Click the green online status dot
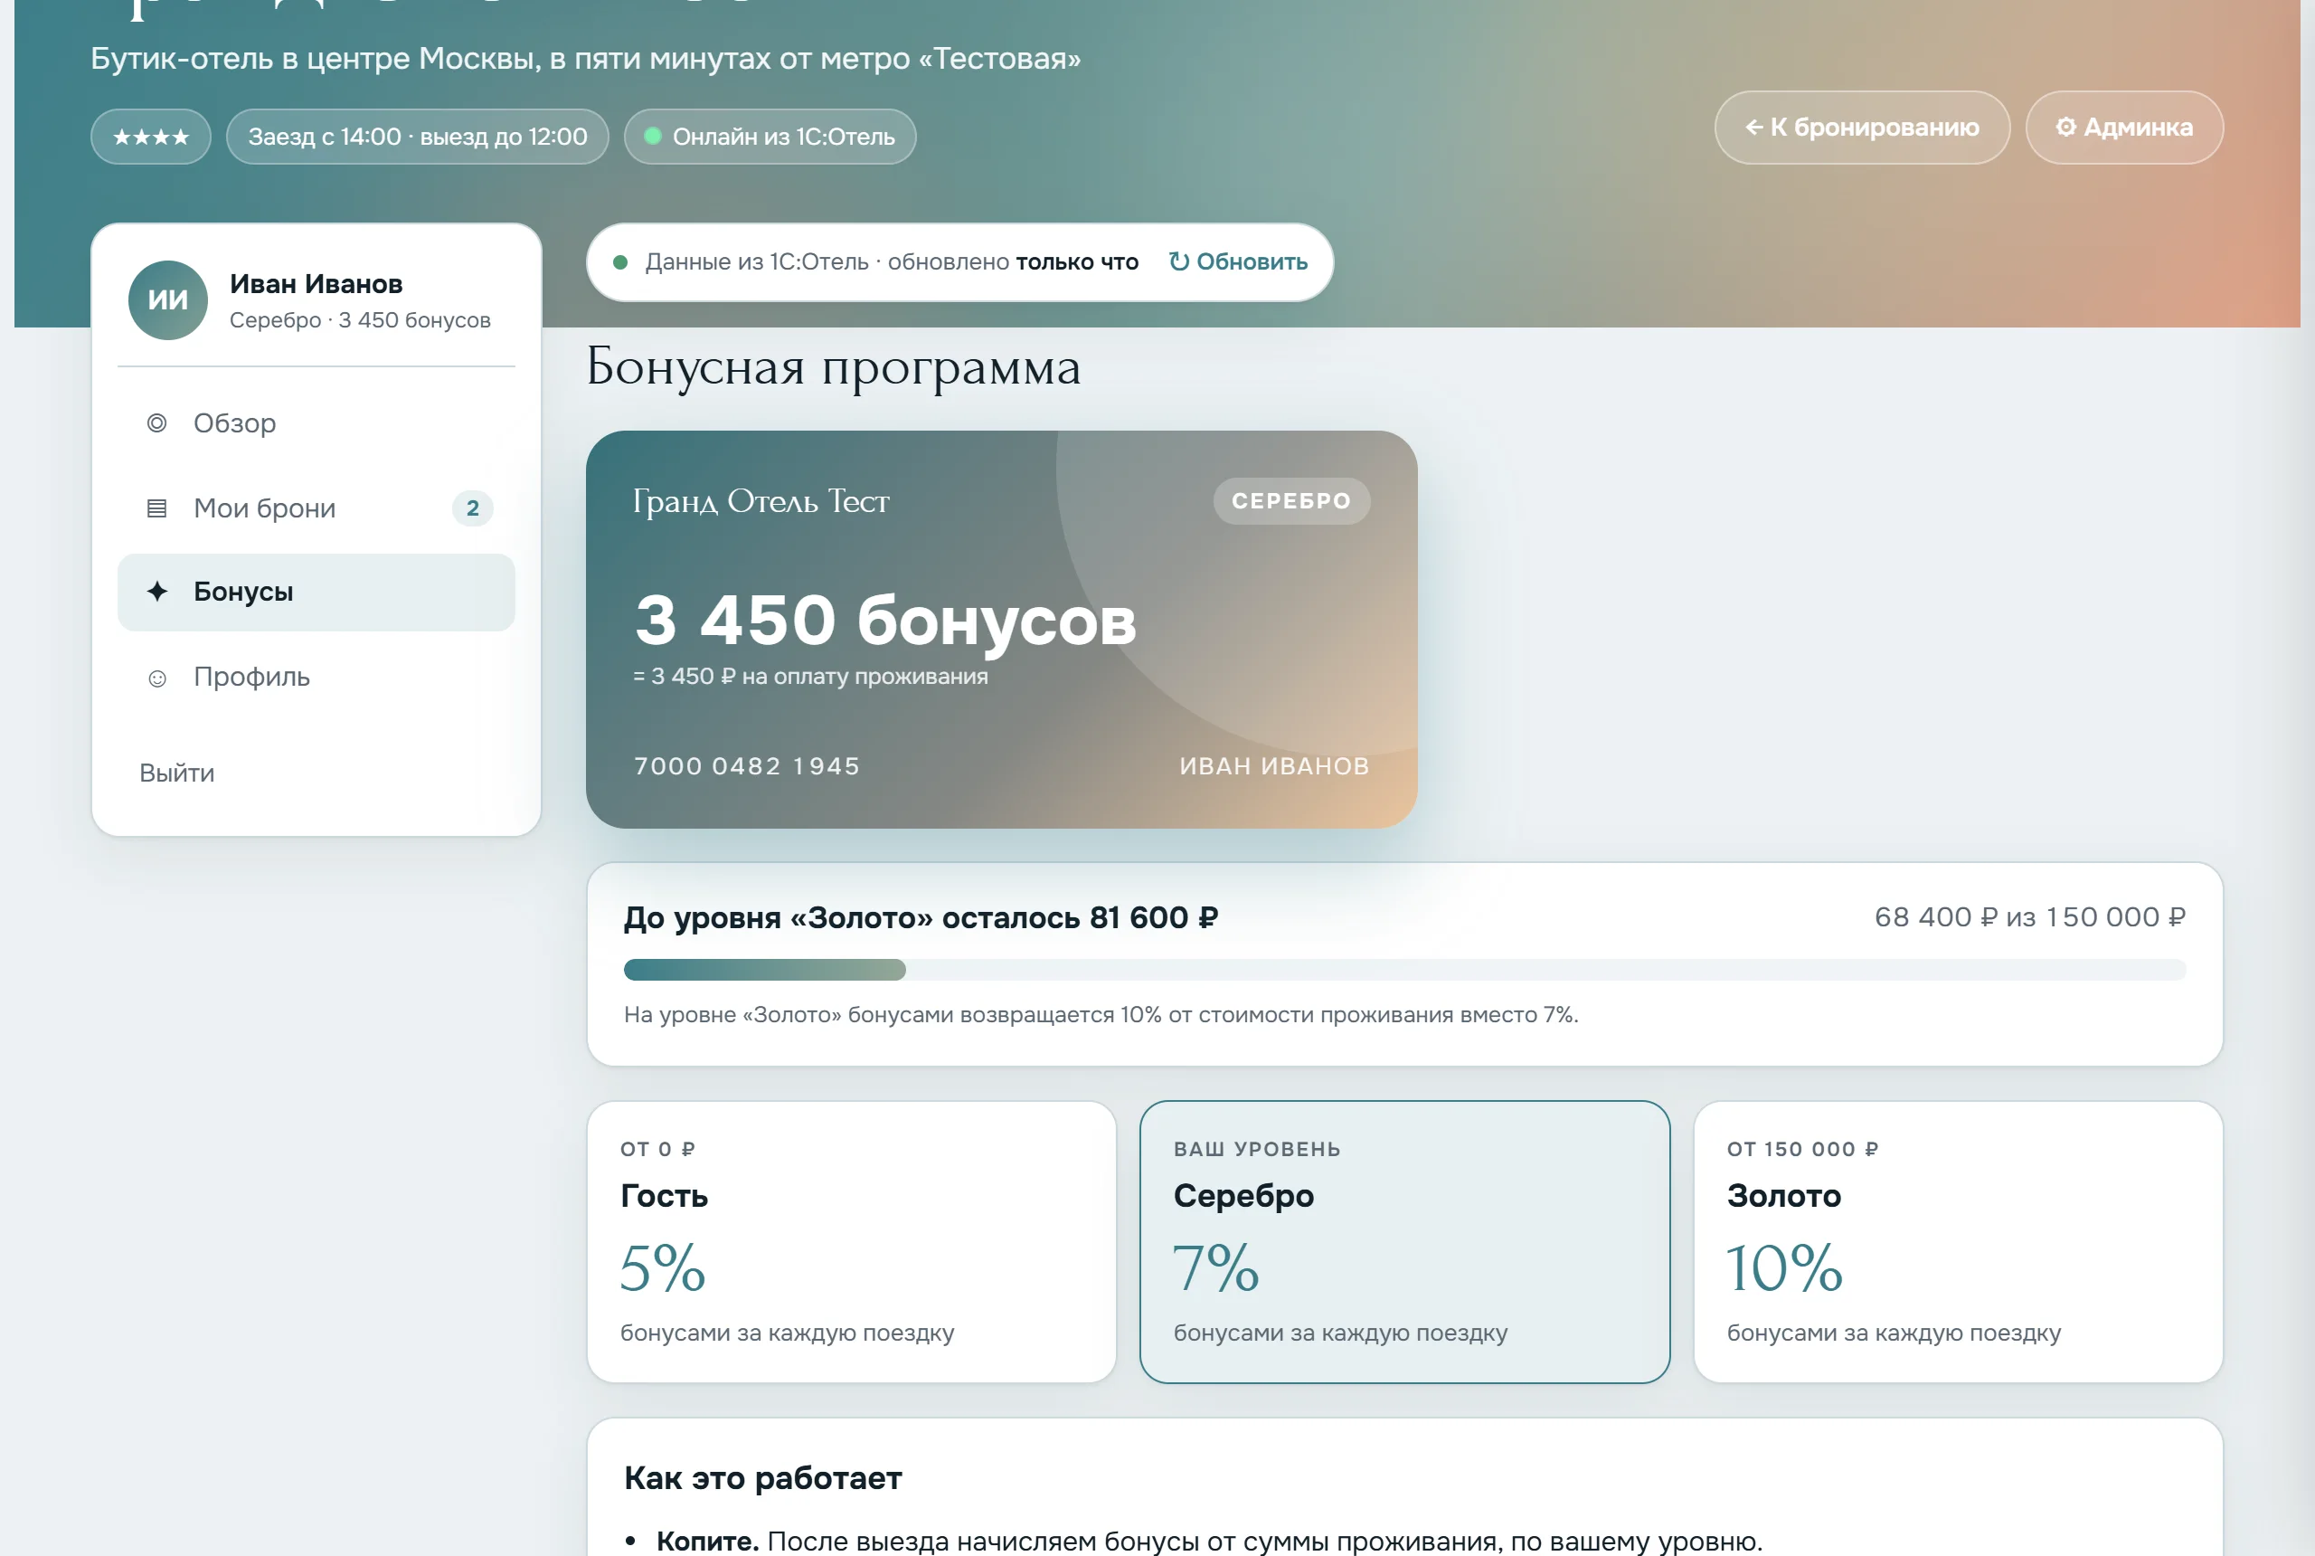Viewport: 2315px width, 1556px height. 653,137
